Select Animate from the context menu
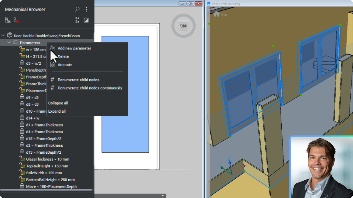The width and height of the screenshot is (353, 198). 65,65
